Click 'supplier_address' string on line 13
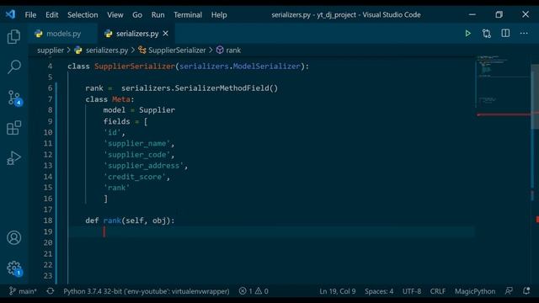Image resolution: width=539 pixels, height=303 pixels. point(144,166)
